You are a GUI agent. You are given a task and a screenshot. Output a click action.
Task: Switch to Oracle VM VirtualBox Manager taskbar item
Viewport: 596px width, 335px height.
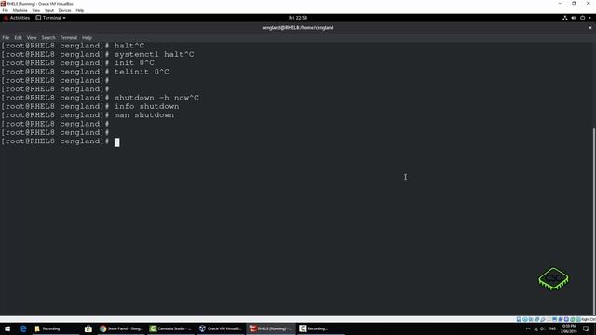coord(221,328)
